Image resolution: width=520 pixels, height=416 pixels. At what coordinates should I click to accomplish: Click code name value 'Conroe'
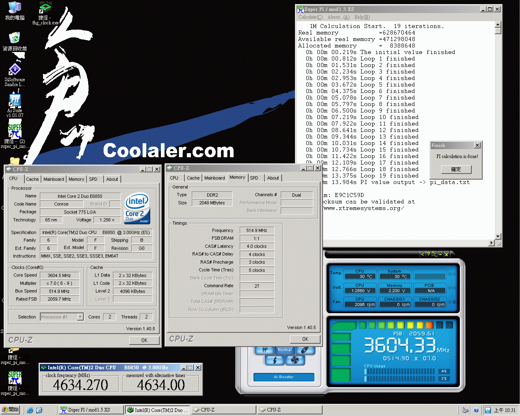61,204
